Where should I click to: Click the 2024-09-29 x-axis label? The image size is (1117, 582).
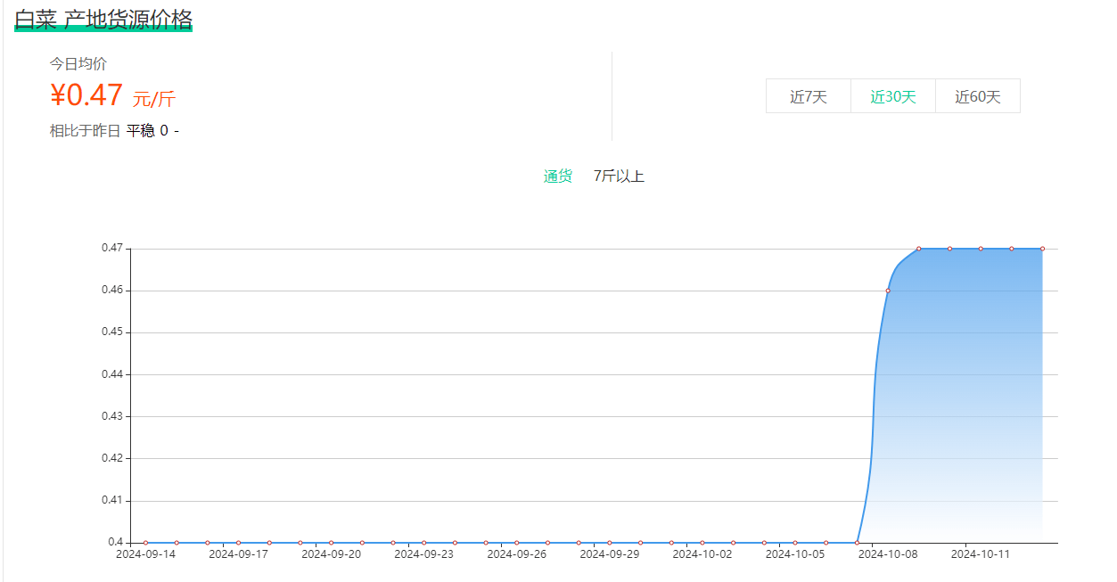610,553
